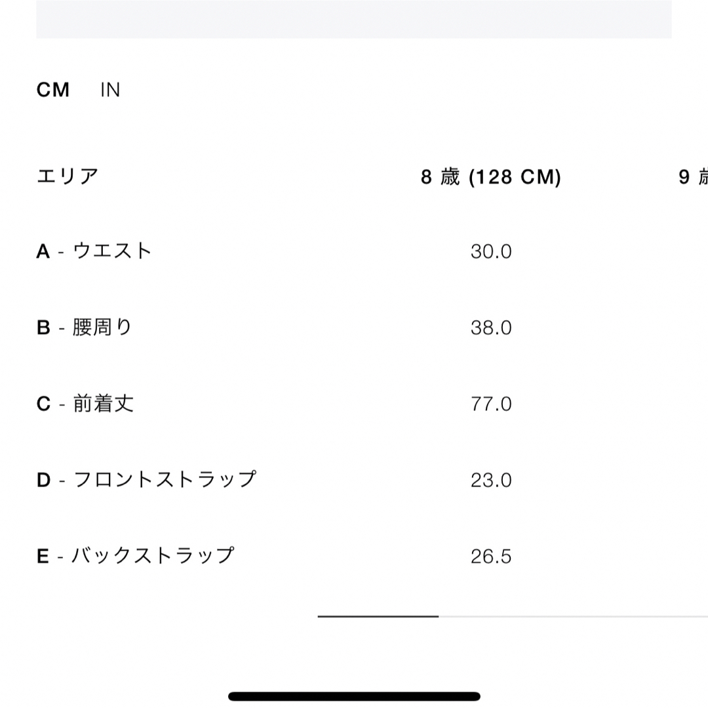Click the back strap value 26.5
Image resolution: width=708 pixels, height=708 pixels.
491,557
